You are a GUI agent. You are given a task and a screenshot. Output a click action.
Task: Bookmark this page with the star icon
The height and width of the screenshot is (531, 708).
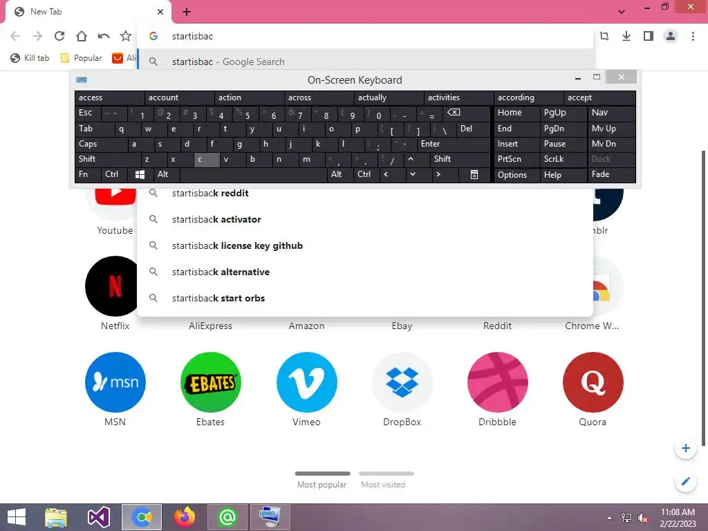(126, 36)
